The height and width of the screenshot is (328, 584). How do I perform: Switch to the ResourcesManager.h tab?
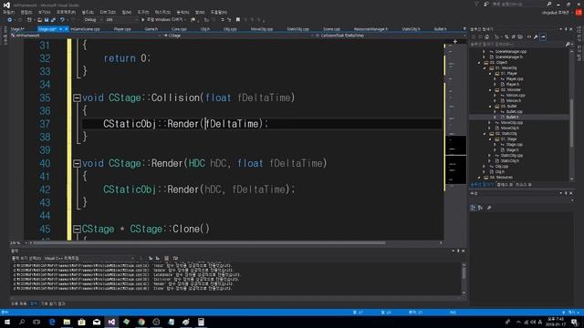370,29
